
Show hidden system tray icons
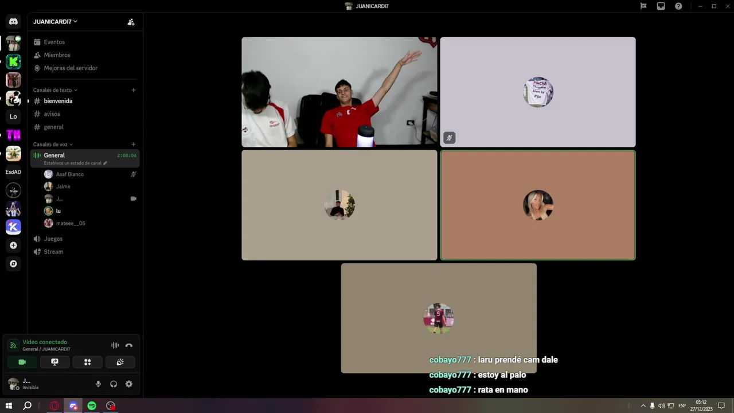pyautogui.click(x=643, y=406)
